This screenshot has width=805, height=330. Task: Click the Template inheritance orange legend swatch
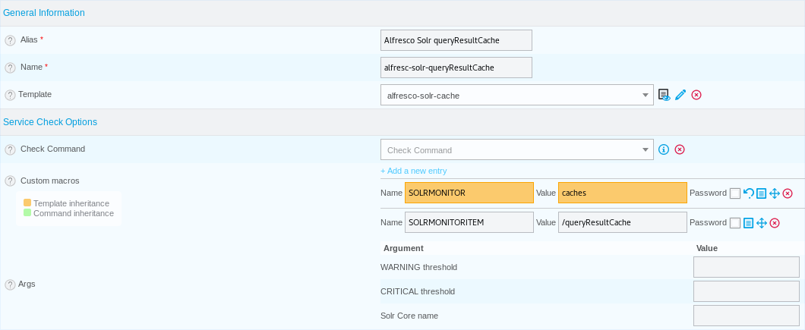27,203
